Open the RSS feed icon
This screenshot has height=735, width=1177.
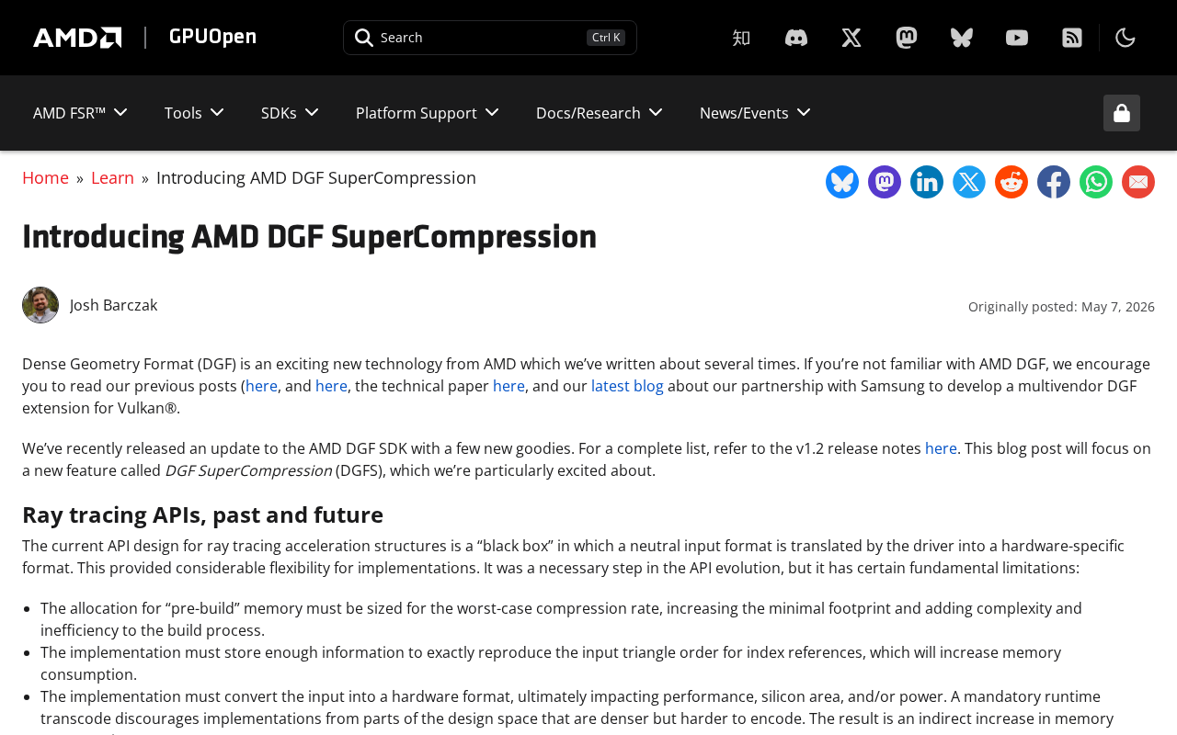coord(1072,38)
